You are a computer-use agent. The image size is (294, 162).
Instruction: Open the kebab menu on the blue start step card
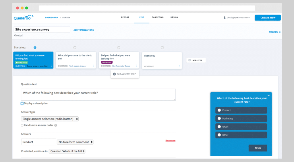51,66
